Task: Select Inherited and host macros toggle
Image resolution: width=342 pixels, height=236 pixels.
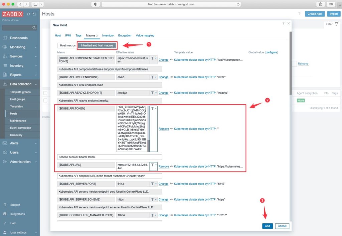Action: [97, 45]
